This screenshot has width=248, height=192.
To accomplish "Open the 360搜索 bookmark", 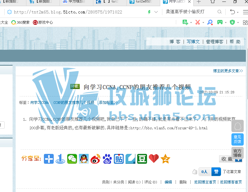I will tap(20, 22).
